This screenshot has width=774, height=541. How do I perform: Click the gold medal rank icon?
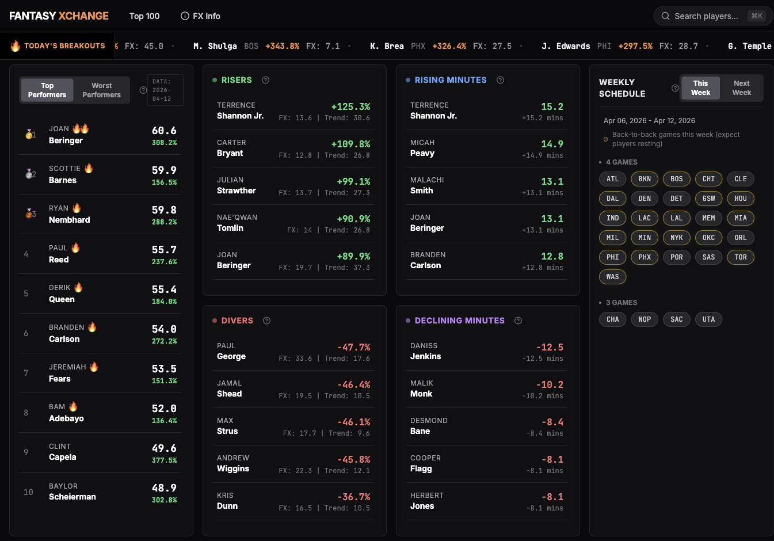pyautogui.click(x=29, y=134)
